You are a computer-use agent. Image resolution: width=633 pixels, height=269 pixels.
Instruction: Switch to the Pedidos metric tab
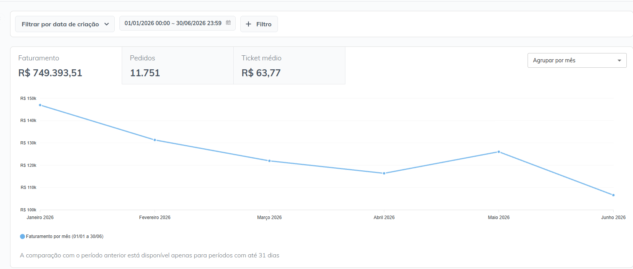pyautogui.click(x=178, y=65)
